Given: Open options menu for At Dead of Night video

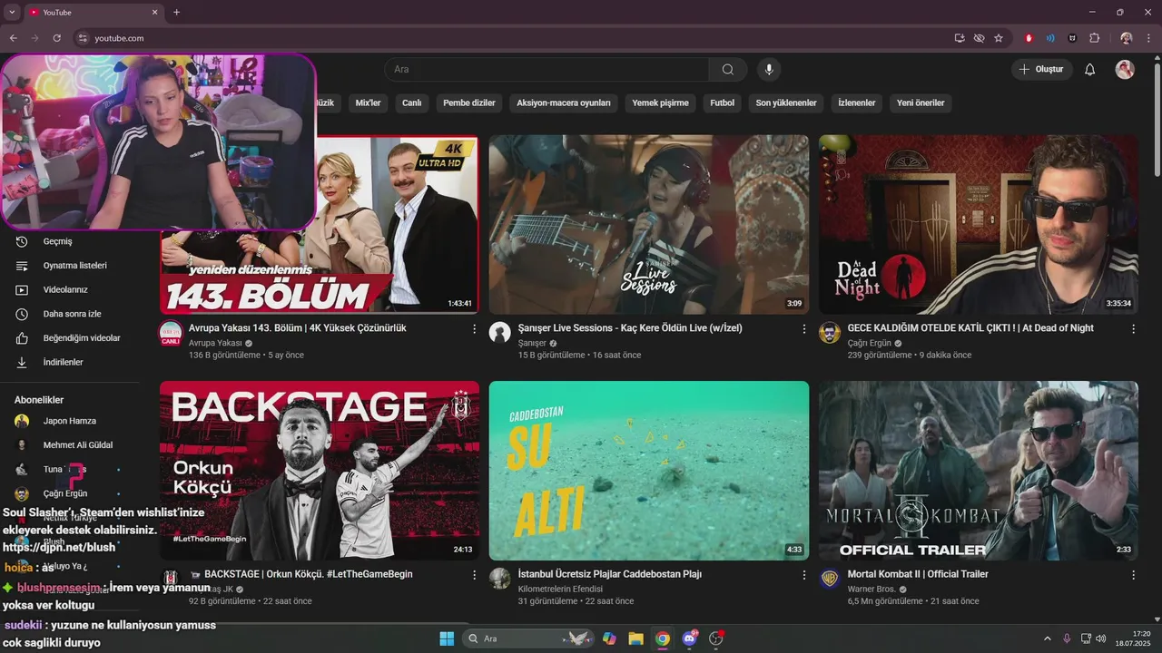Looking at the screenshot, I should click(1133, 328).
